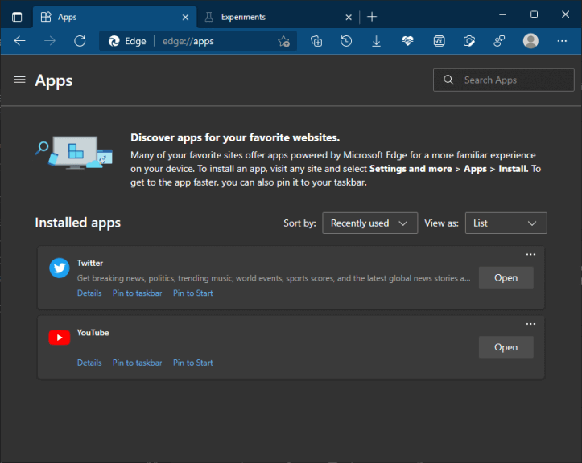View Details for YouTube
The image size is (582, 463).
click(89, 363)
